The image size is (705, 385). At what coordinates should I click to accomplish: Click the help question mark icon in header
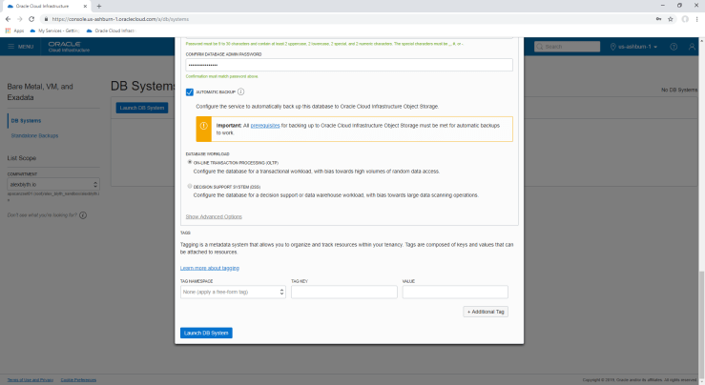click(673, 46)
